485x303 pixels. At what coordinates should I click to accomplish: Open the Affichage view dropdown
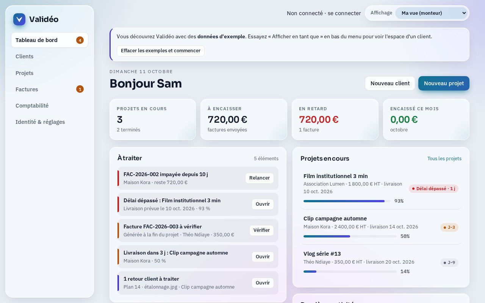pos(431,13)
